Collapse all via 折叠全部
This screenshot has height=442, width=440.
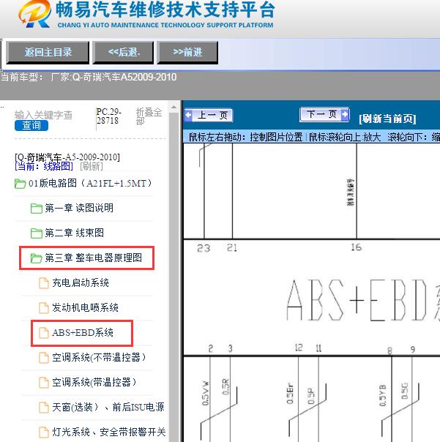(149, 116)
